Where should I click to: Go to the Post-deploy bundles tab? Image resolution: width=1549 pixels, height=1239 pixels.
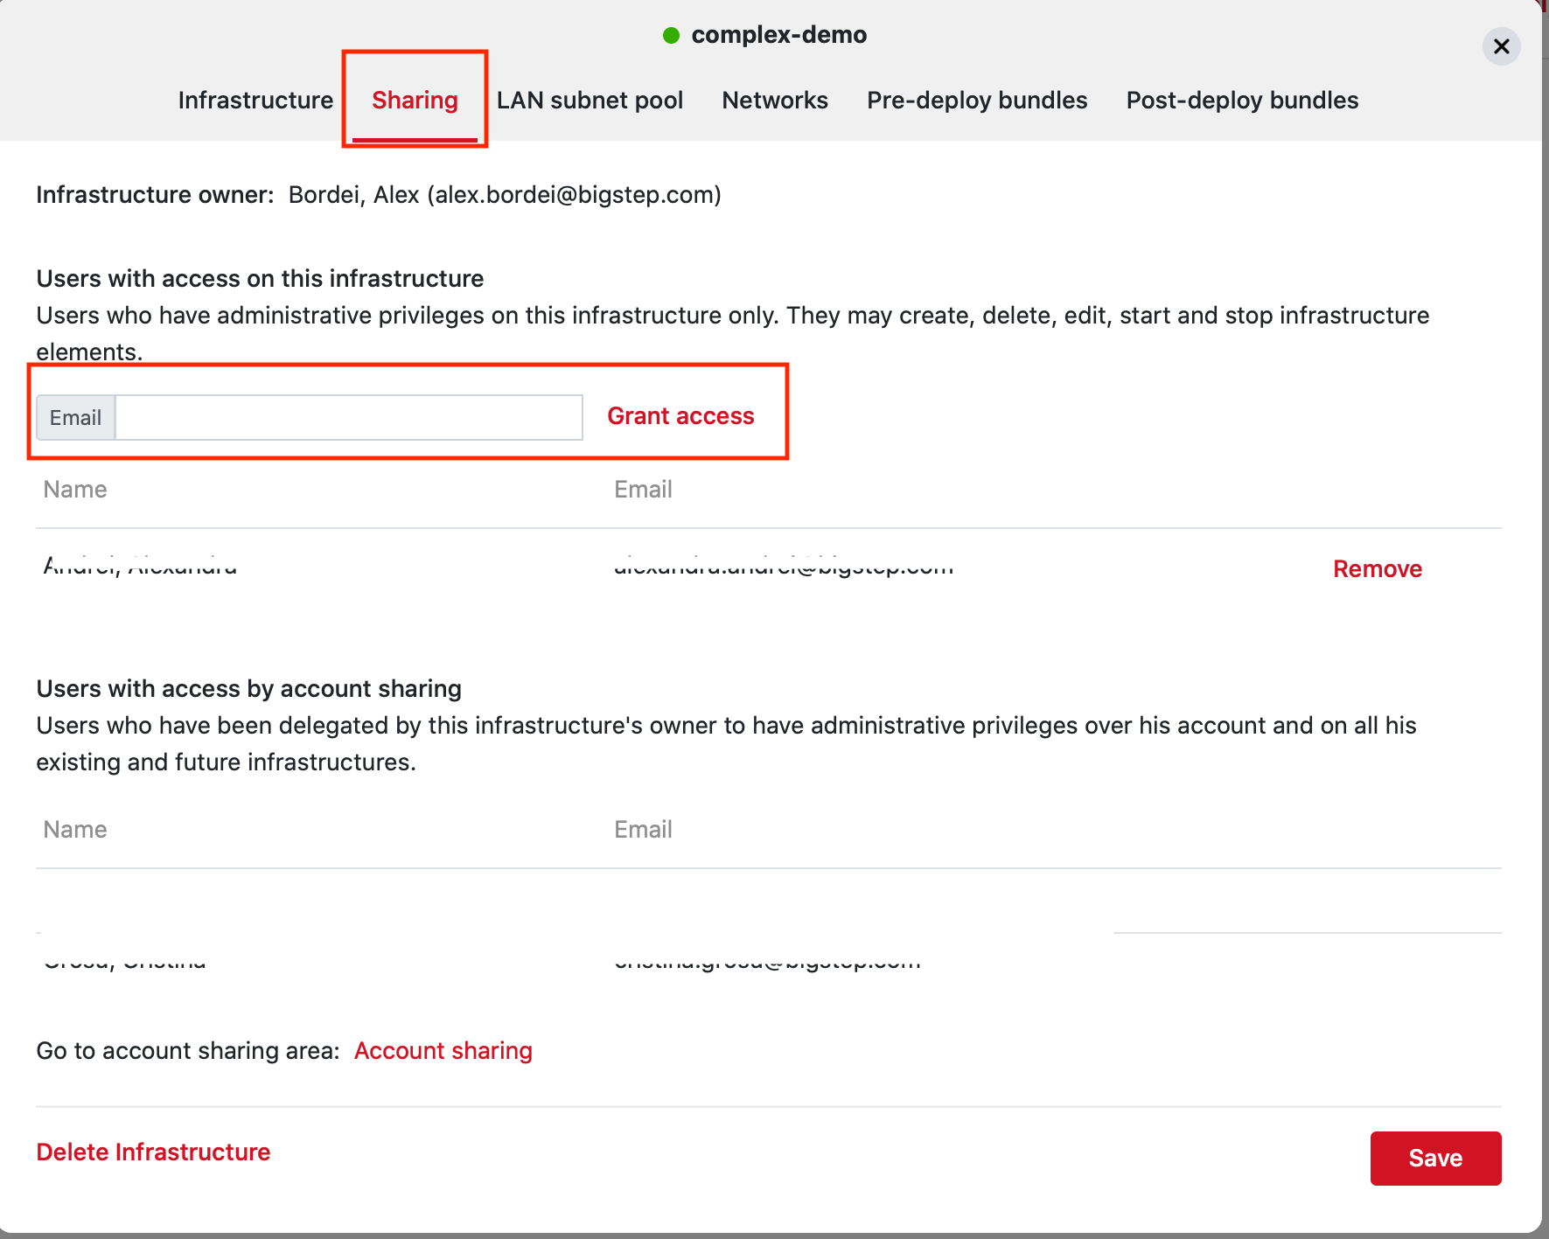1242,101
